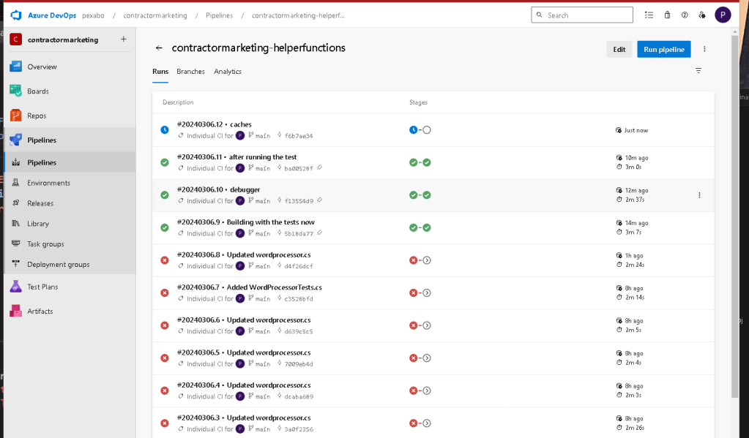Switch to the Branches tab

pyautogui.click(x=190, y=71)
